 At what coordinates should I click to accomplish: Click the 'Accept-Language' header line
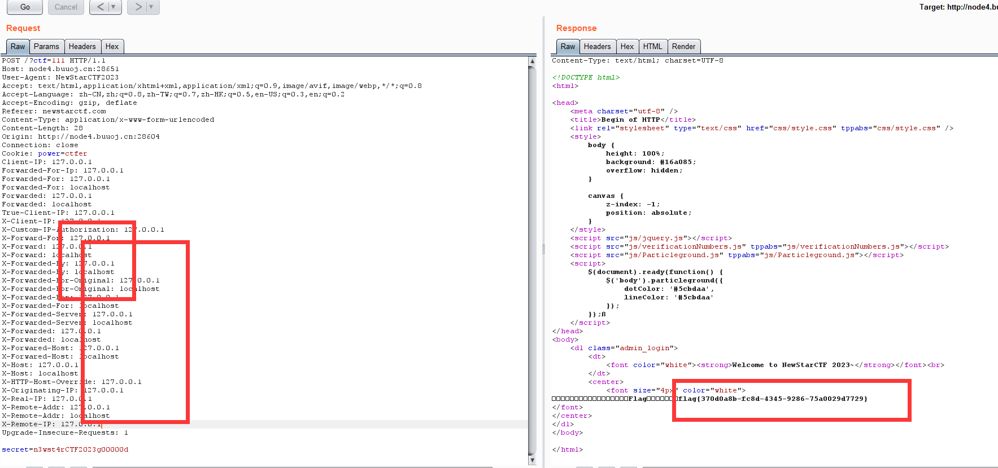[x=173, y=94]
